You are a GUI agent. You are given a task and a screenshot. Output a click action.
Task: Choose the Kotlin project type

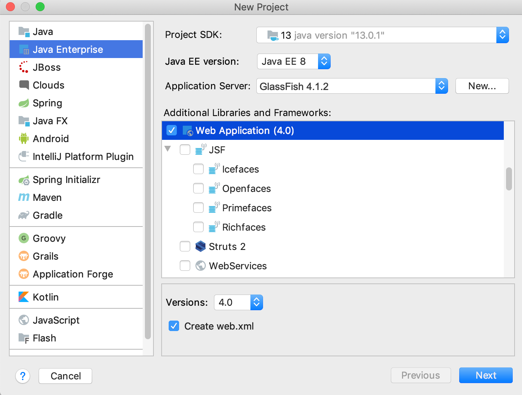pyautogui.click(x=76, y=297)
